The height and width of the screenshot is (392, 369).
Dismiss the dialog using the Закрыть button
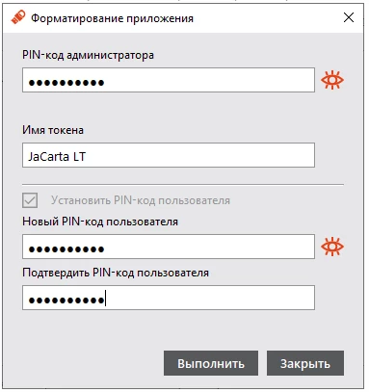[305, 363]
